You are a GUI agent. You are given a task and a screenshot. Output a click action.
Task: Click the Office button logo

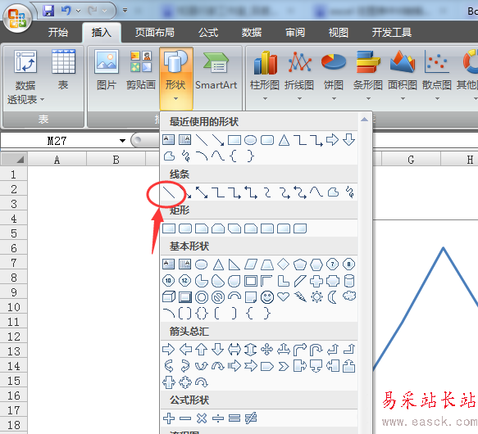pos(17,18)
